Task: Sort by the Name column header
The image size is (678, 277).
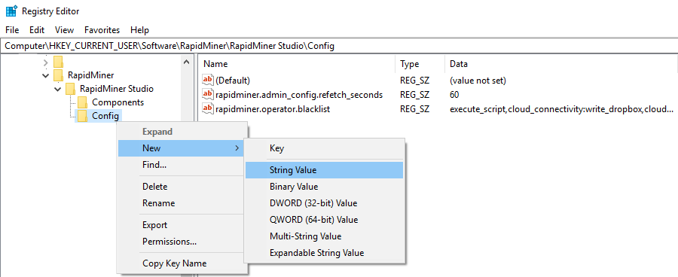Action: pos(215,64)
